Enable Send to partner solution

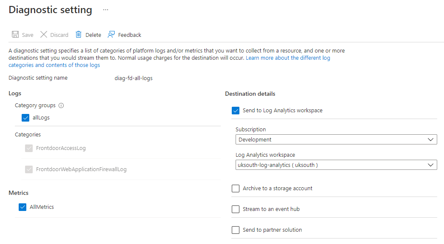pyautogui.click(x=236, y=230)
